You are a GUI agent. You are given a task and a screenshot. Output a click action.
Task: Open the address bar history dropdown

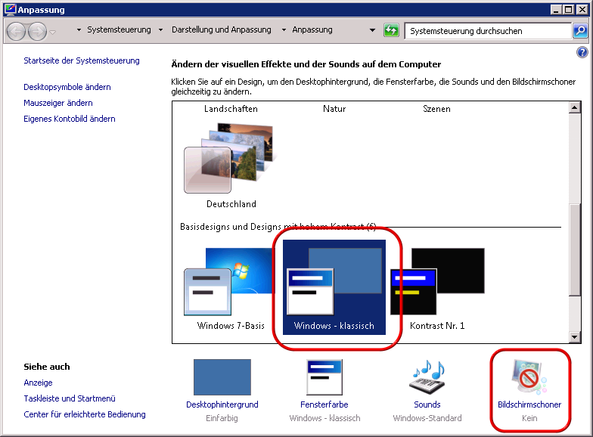[372, 31]
